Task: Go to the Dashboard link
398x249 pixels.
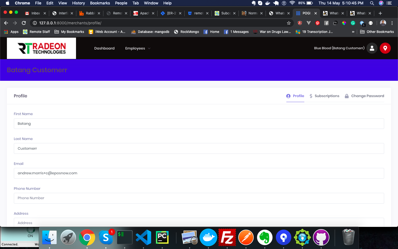Action: click(x=104, y=48)
